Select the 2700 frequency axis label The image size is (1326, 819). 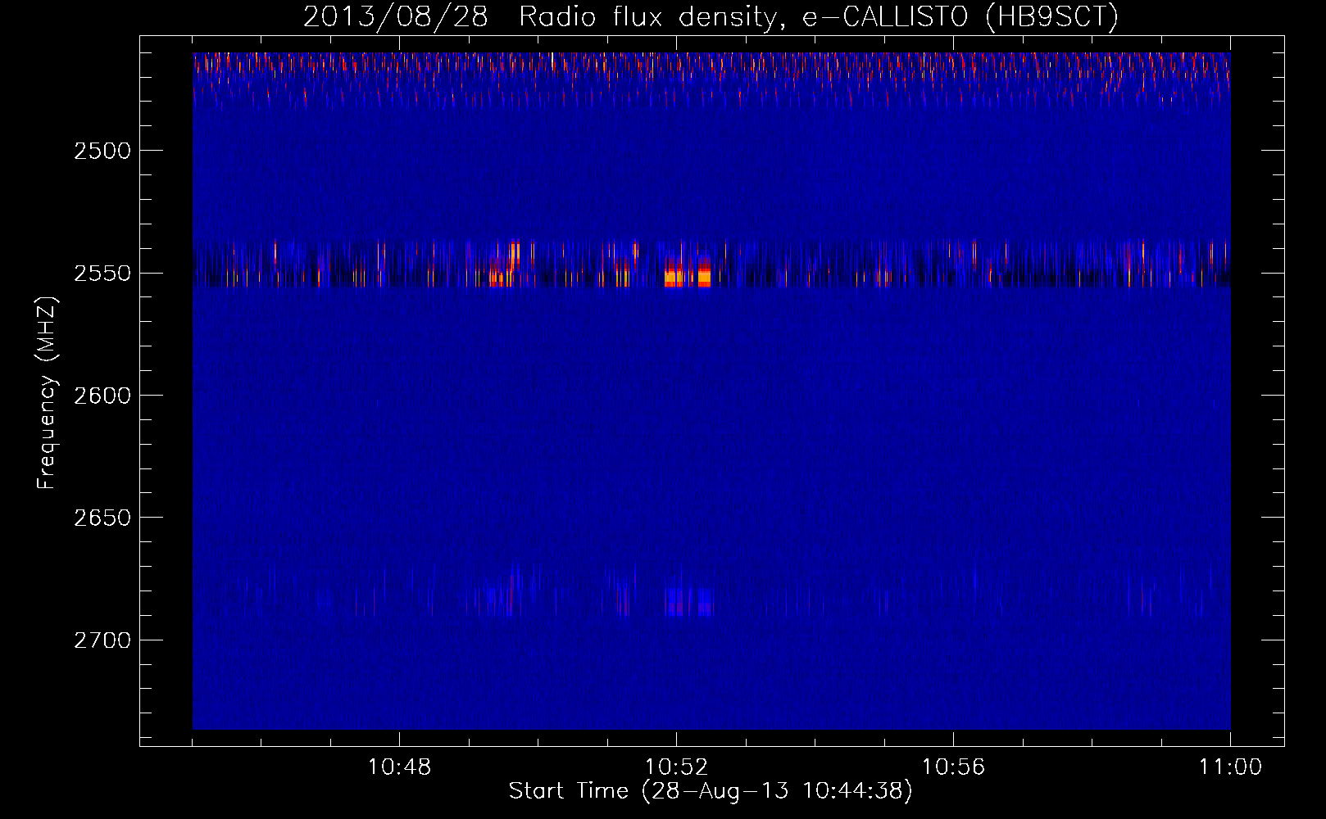point(102,640)
